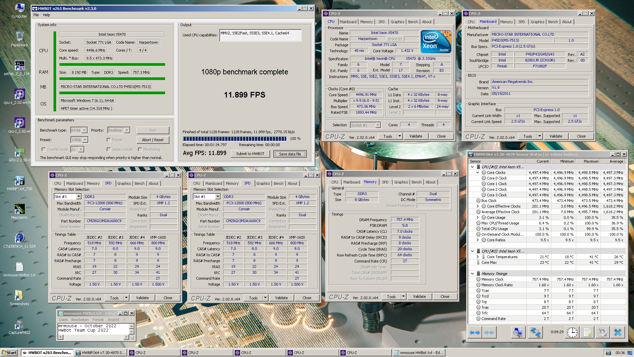Switch to Graphics tab in CPU-Z Mainboard window
634x357 pixels.
(x=537, y=22)
